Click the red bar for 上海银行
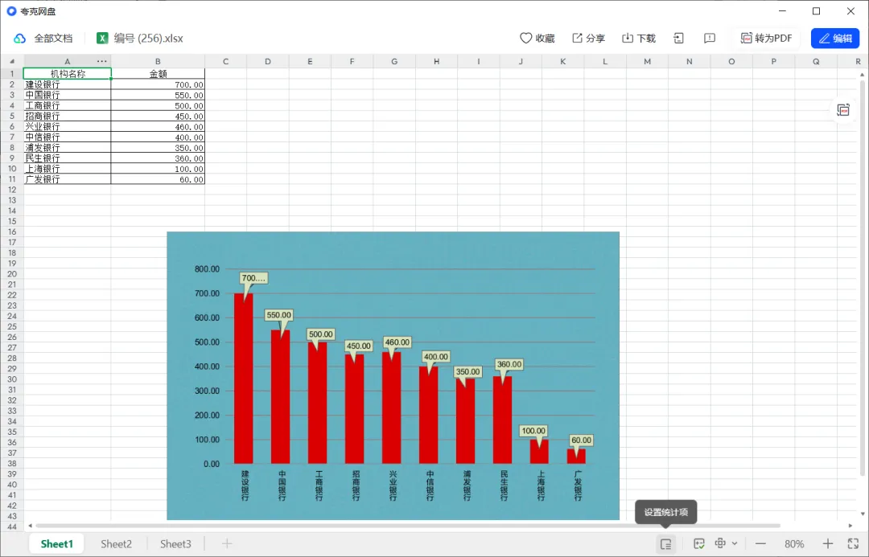Screen dimensions: 869x557 539,451
